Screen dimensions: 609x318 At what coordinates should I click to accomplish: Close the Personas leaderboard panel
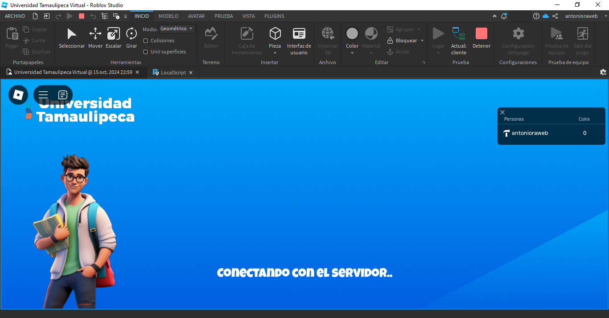[x=502, y=112]
